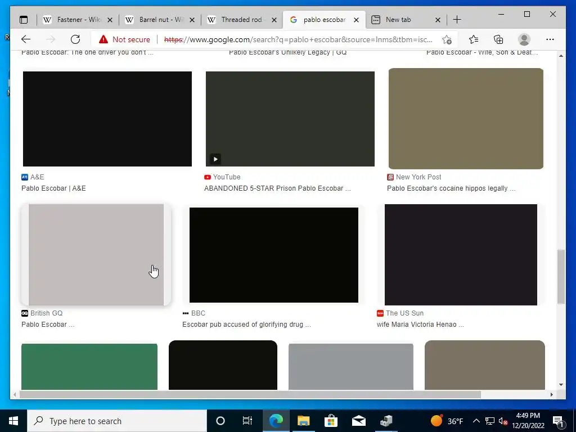Click the British GQ source label
This screenshot has width=576, height=432.
pyautogui.click(x=46, y=313)
